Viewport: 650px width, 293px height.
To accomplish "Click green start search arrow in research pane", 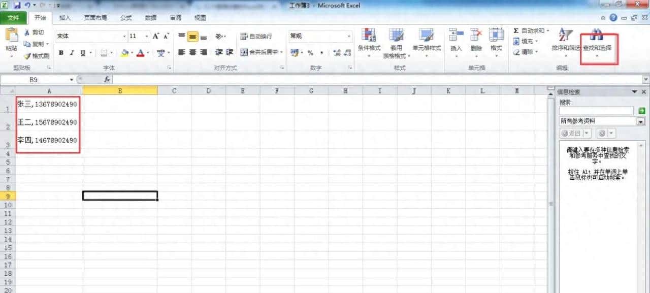I will tap(641, 111).
